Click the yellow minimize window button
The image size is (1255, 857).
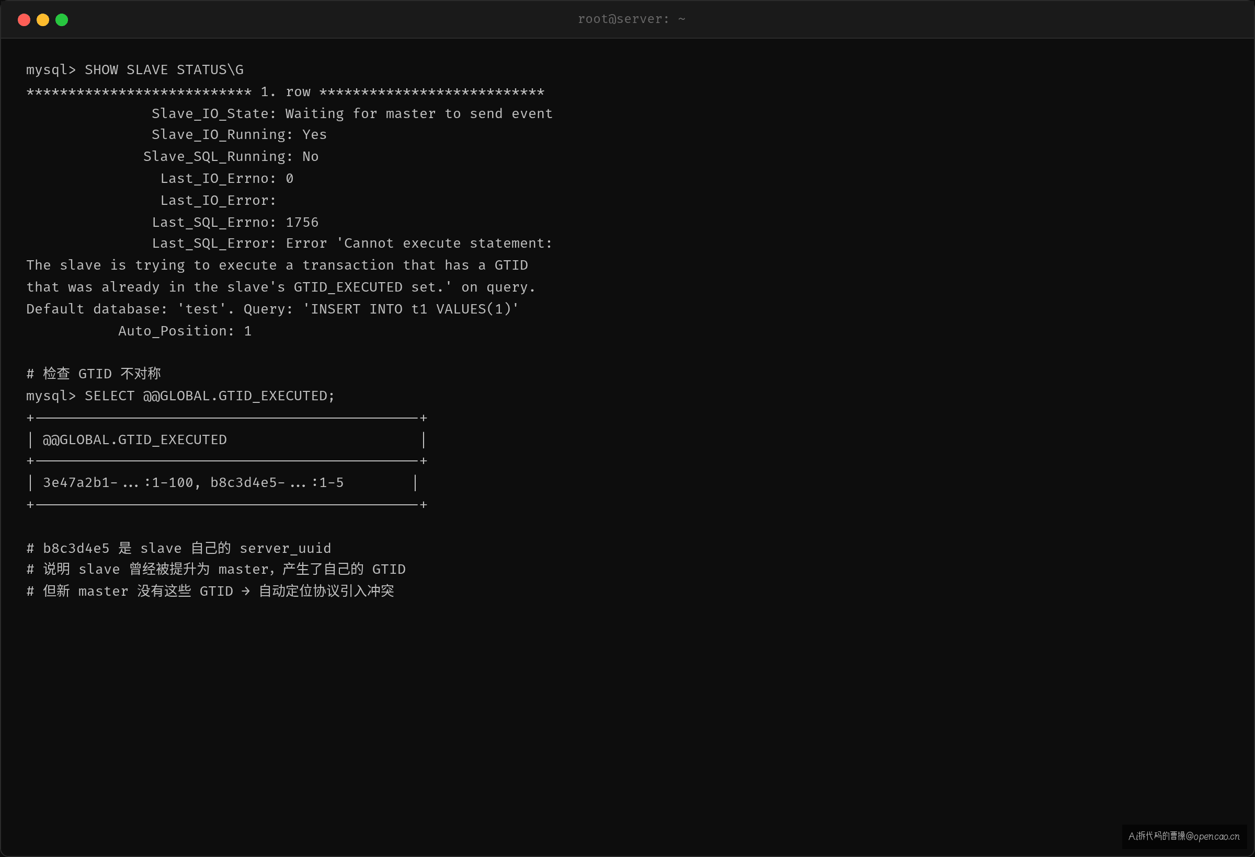click(x=43, y=20)
